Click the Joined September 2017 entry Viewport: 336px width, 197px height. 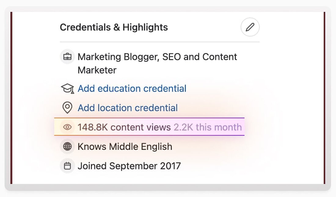(129, 166)
